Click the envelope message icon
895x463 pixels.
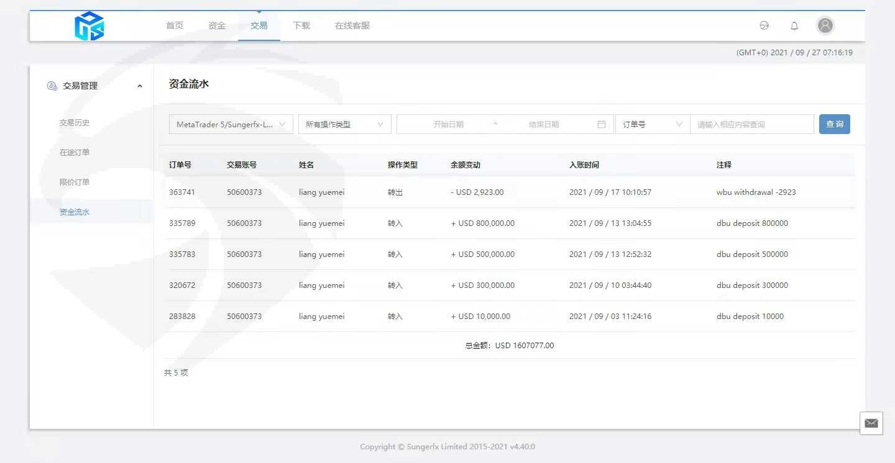click(871, 423)
